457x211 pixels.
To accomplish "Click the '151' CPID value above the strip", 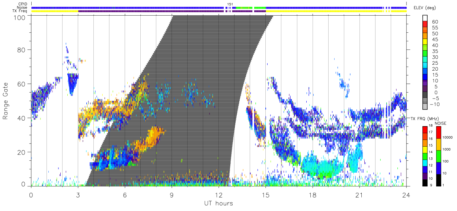I will coord(230,4).
